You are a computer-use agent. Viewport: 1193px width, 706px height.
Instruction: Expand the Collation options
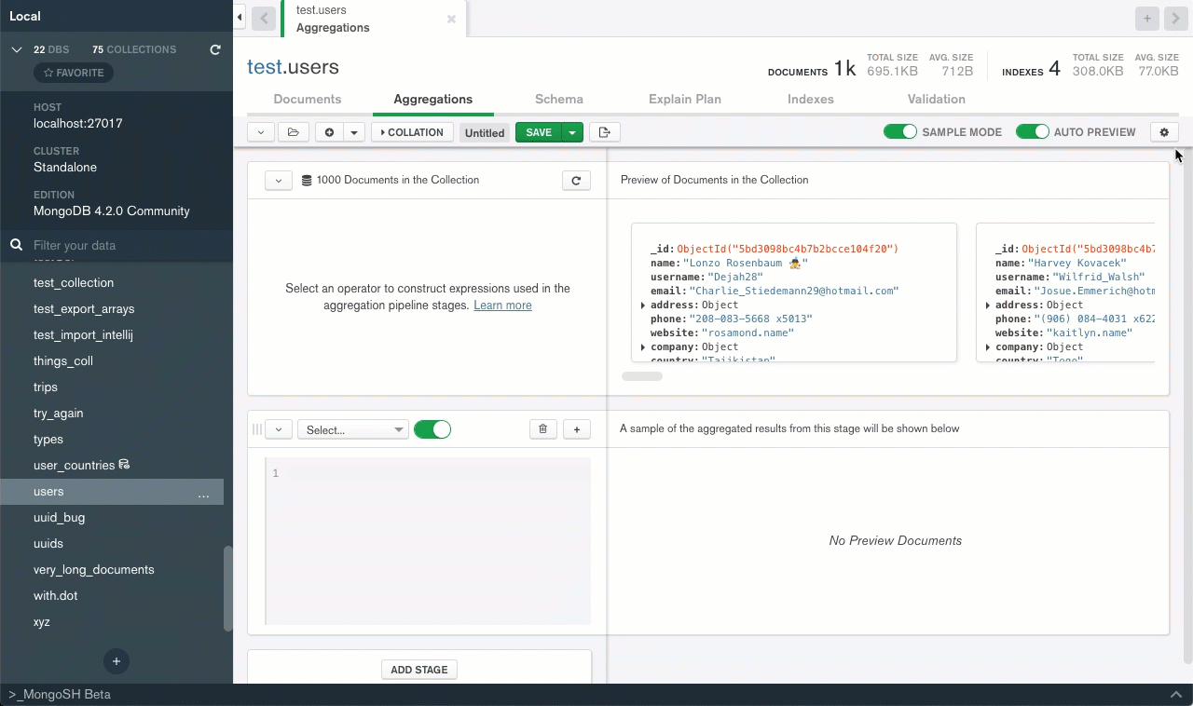[412, 132]
